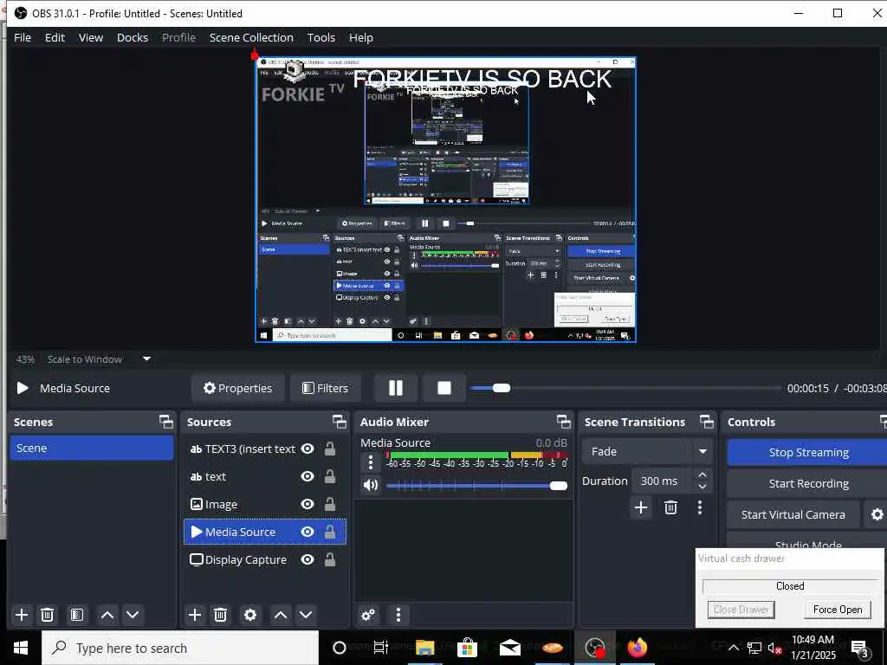Toggle visibility of text source
Image resolution: width=887 pixels, height=665 pixels.
(308, 477)
